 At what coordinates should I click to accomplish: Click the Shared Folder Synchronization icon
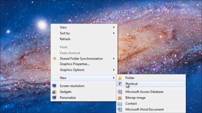pos(55,59)
